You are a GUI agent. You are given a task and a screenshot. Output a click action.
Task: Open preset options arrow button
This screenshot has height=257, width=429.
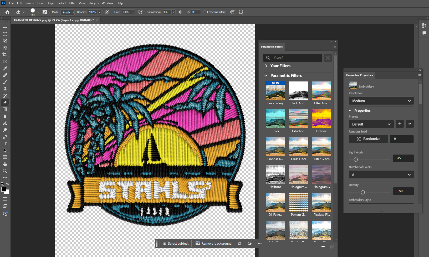(x=410, y=124)
